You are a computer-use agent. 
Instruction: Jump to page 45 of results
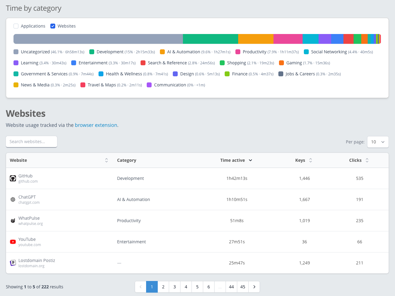pos(243,287)
